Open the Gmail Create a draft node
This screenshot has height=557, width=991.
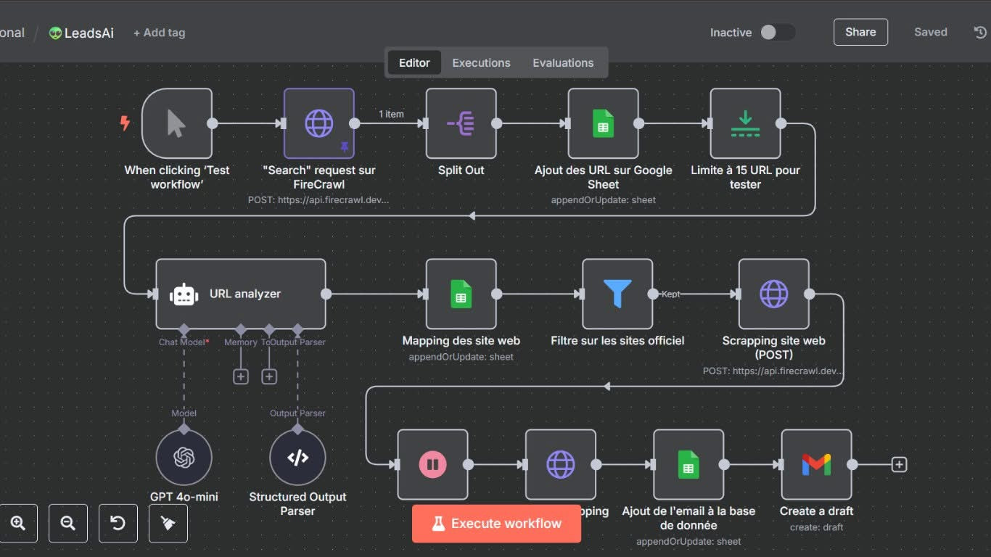(x=817, y=464)
